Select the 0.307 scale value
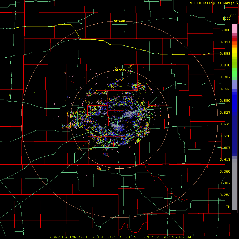The width and height of the screenshot is (239, 239). 225,183
